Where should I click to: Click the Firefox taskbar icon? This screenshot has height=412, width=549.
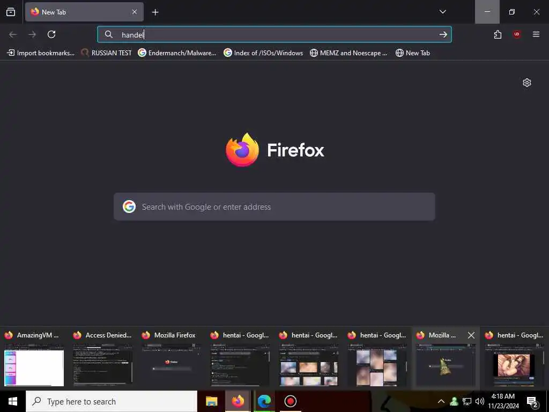[x=238, y=401]
